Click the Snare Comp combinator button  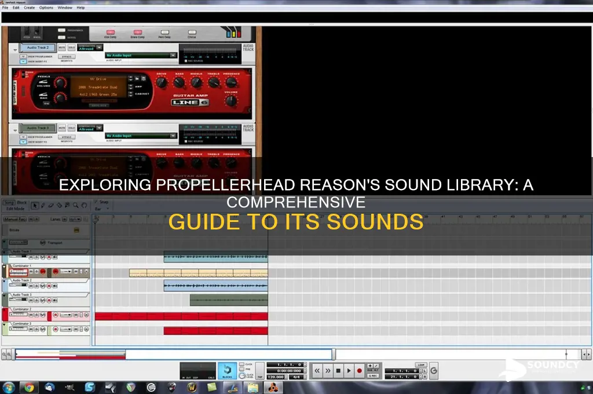point(138,32)
